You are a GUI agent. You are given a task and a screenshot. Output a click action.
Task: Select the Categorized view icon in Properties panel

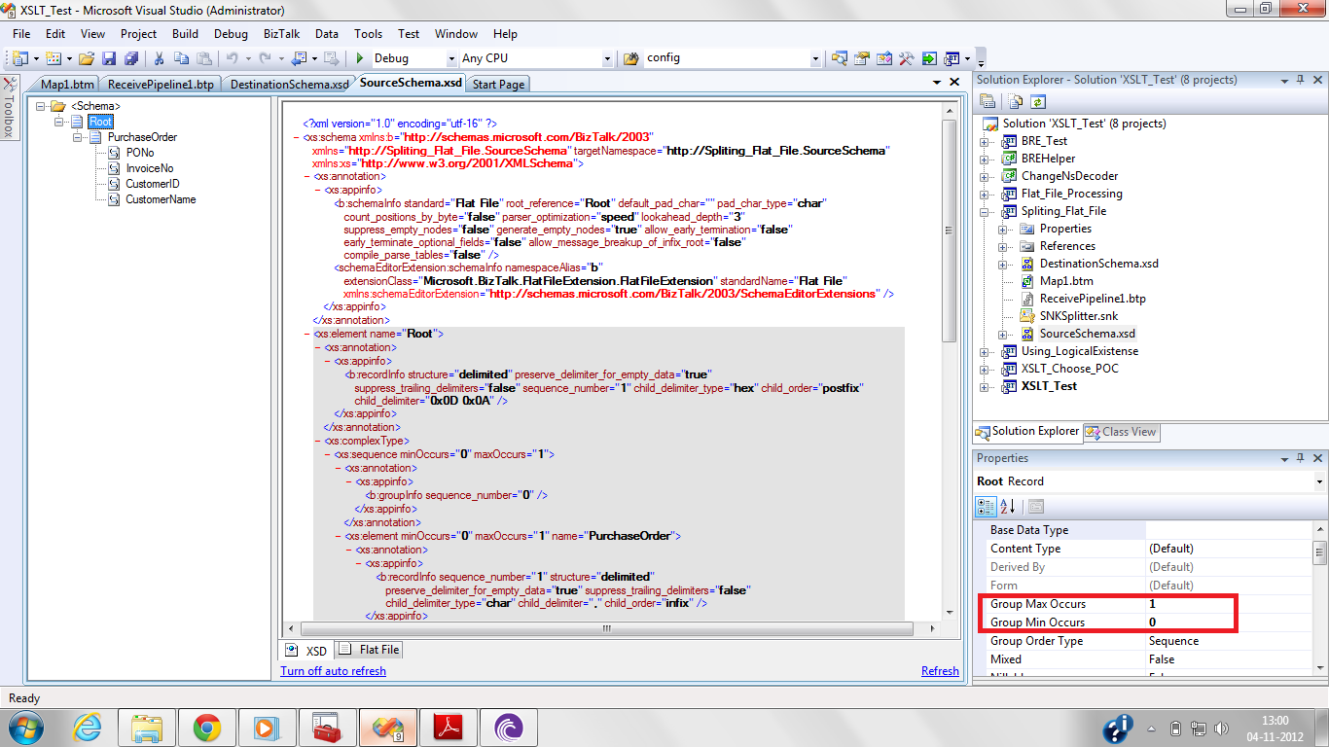point(986,506)
